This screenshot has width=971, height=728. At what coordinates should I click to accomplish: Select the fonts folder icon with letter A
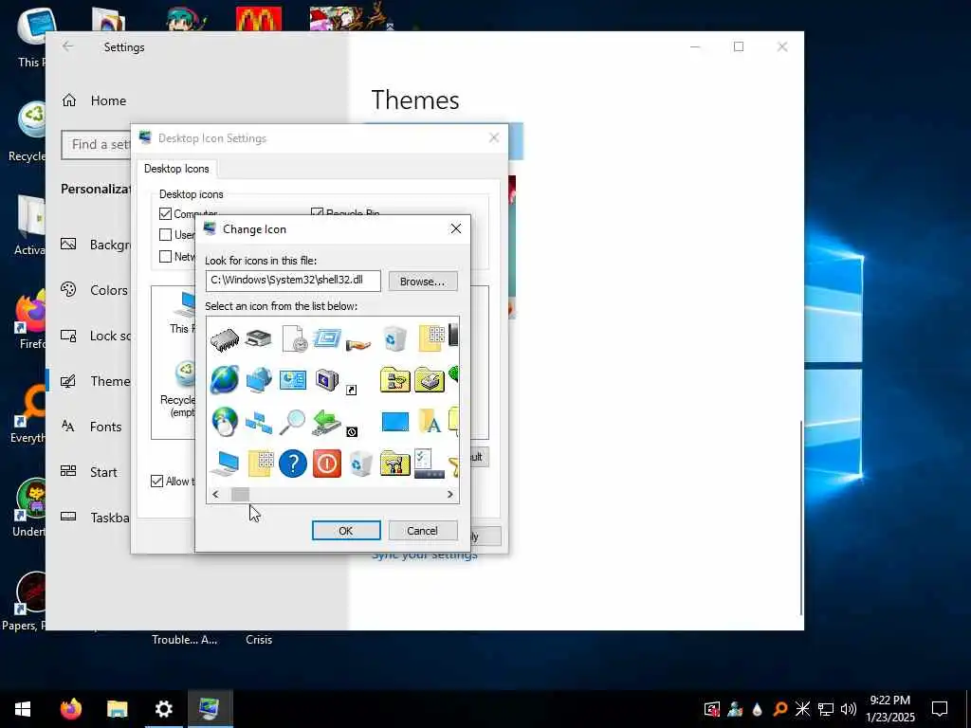[430, 421]
